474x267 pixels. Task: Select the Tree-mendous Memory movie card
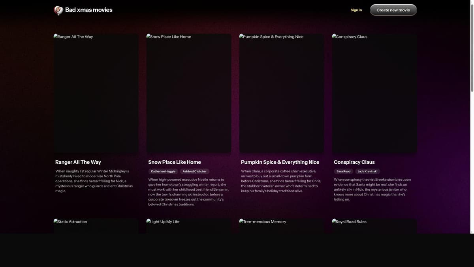tap(282, 226)
